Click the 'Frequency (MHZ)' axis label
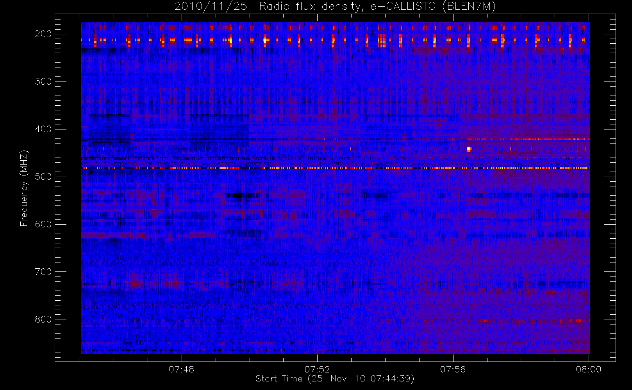 click(24, 188)
